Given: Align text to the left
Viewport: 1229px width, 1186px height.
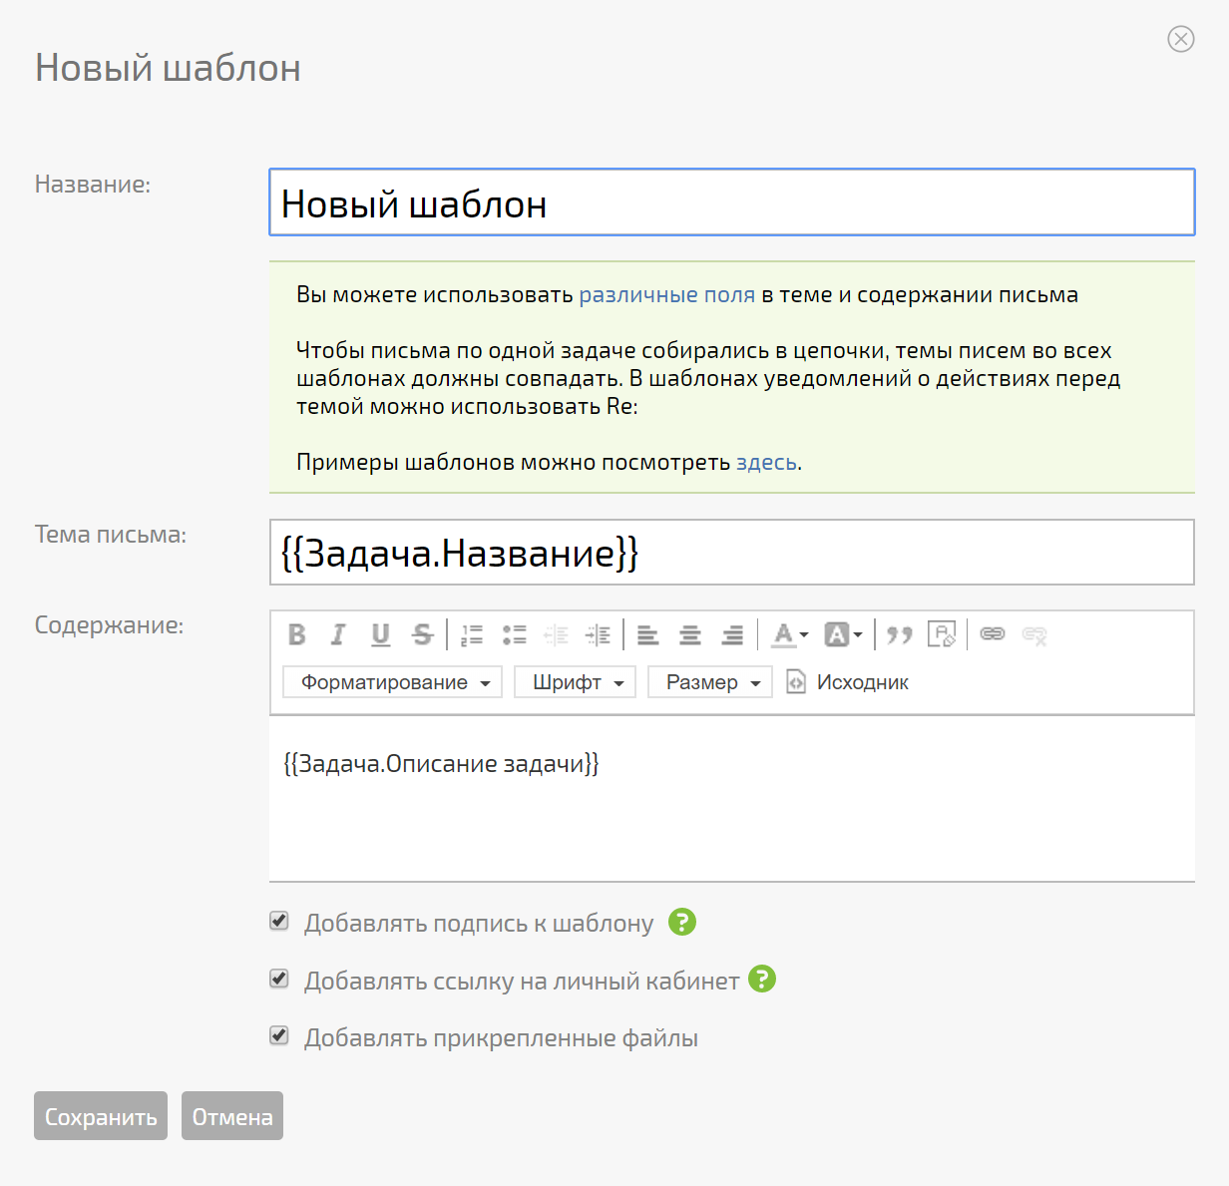Looking at the screenshot, I should 648,634.
